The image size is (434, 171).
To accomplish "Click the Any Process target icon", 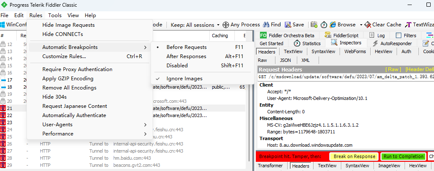I will 226,25.
